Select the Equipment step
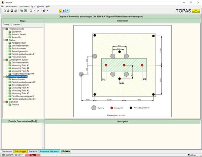The height and width of the screenshot is (157, 202). [16, 32]
